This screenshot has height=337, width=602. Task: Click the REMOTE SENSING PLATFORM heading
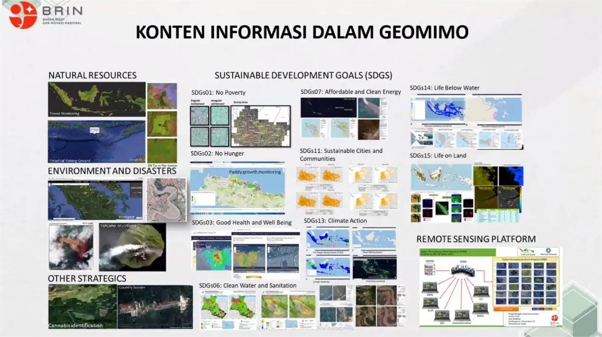(476, 239)
